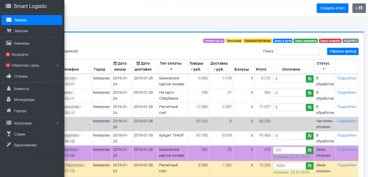This screenshot has width=368, height=177.
Task: Save payment in На карту Сбербанка row
Action: click(x=309, y=93)
